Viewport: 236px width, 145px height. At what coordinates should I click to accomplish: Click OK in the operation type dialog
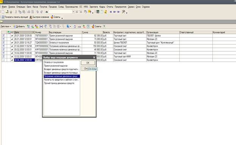pyautogui.click(x=88, y=63)
